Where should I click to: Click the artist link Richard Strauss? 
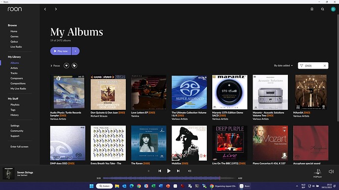(99, 116)
